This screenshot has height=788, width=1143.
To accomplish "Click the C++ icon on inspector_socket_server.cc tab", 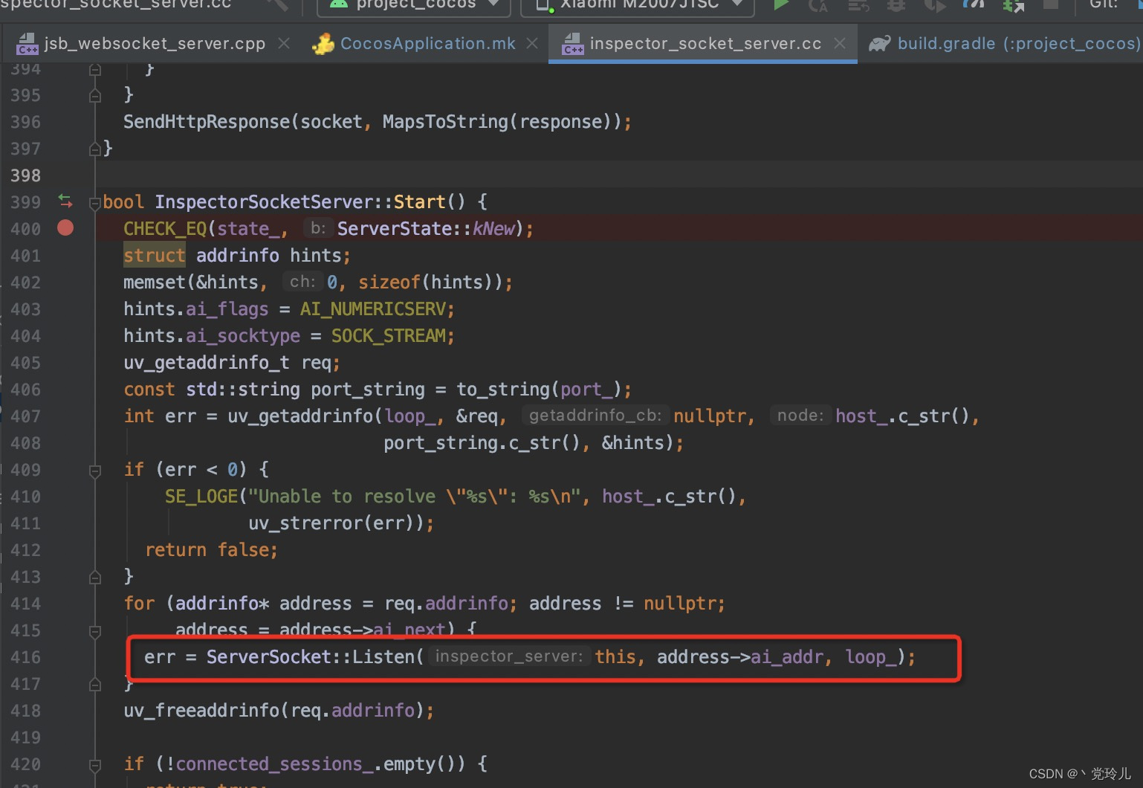I will click(x=573, y=44).
